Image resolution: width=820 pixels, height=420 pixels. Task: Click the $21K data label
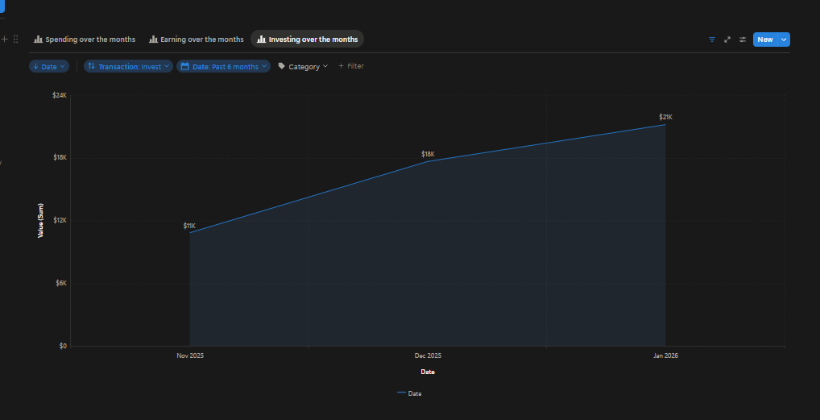(x=665, y=117)
